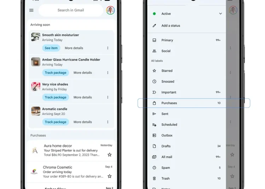Open the All mail label

click(167, 157)
